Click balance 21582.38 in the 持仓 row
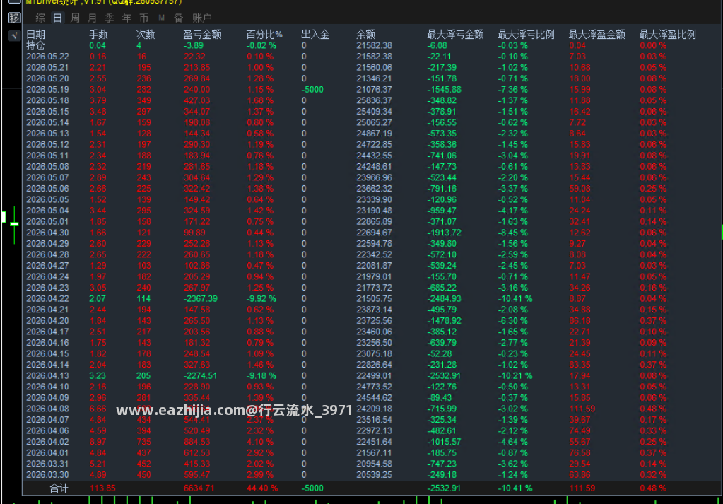Viewport: 723px width, 504px height. [x=374, y=46]
